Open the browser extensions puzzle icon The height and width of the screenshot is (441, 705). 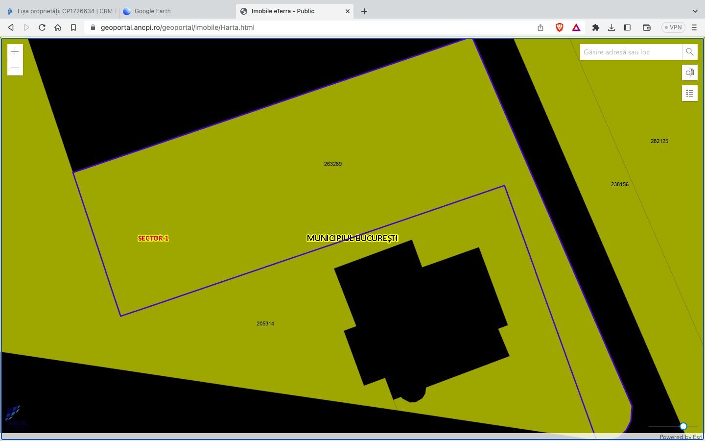[x=596, y=27]
